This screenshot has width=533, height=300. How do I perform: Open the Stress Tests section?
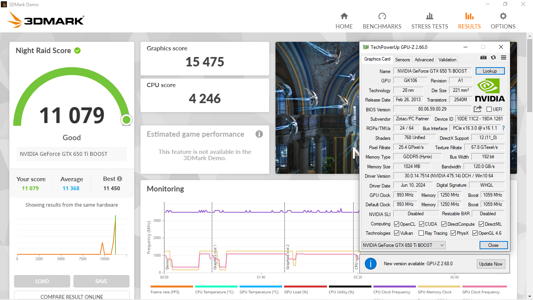coord(430,21)
